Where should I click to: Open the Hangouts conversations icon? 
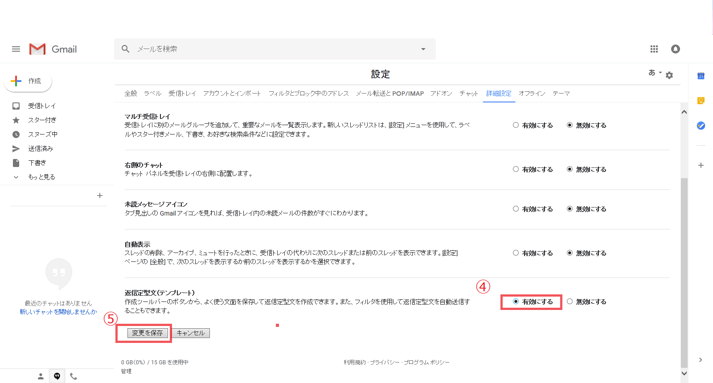[57, 376]
